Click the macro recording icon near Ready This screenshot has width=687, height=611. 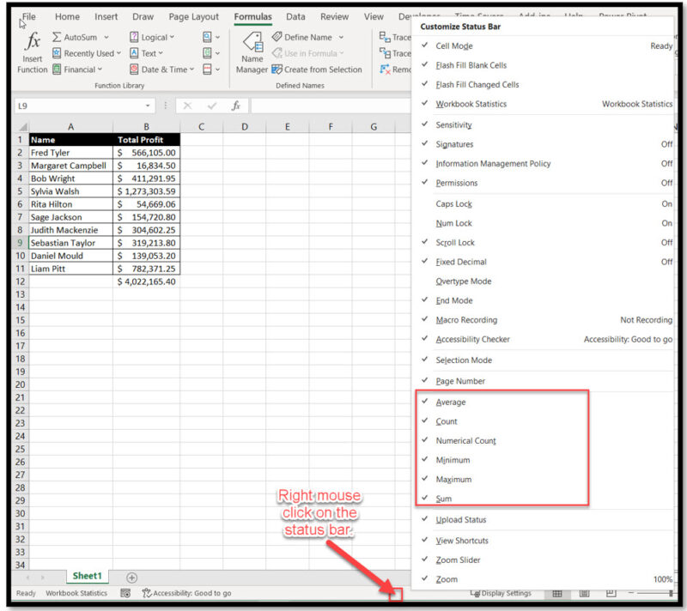(126, 593)
